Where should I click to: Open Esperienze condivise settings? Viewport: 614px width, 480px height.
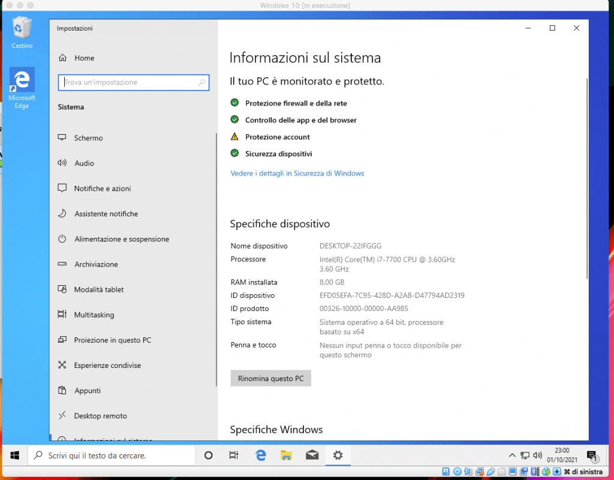(99, 365)
